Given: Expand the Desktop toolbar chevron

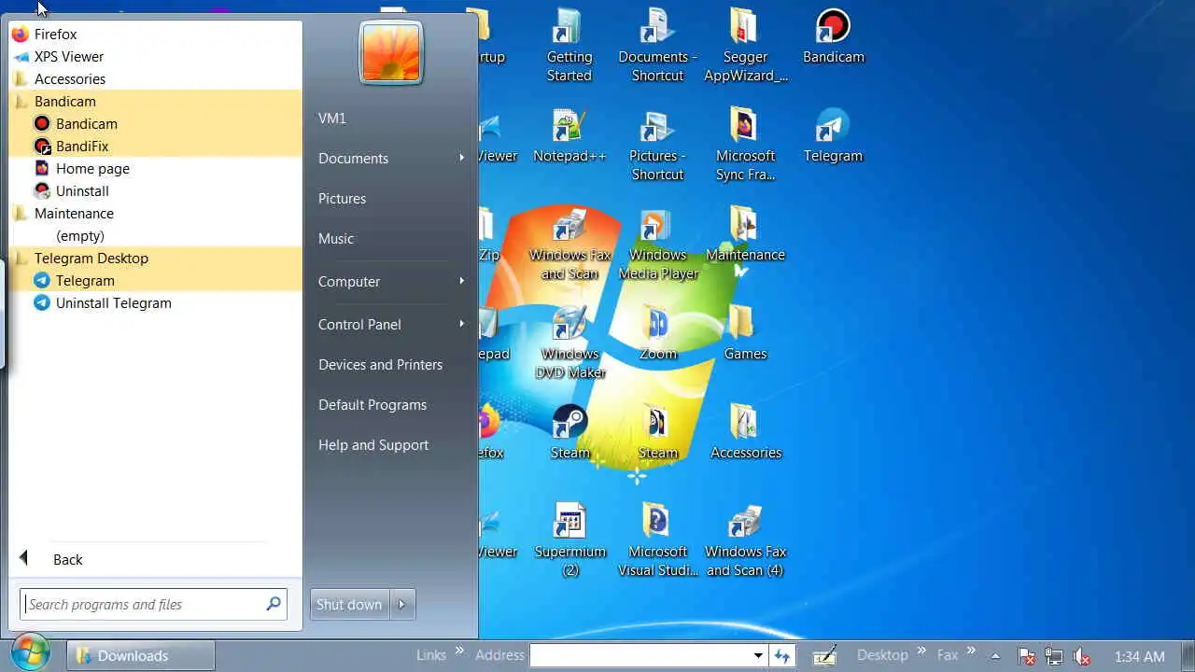Looking at the screenshot, I should [x=921, y=651].
